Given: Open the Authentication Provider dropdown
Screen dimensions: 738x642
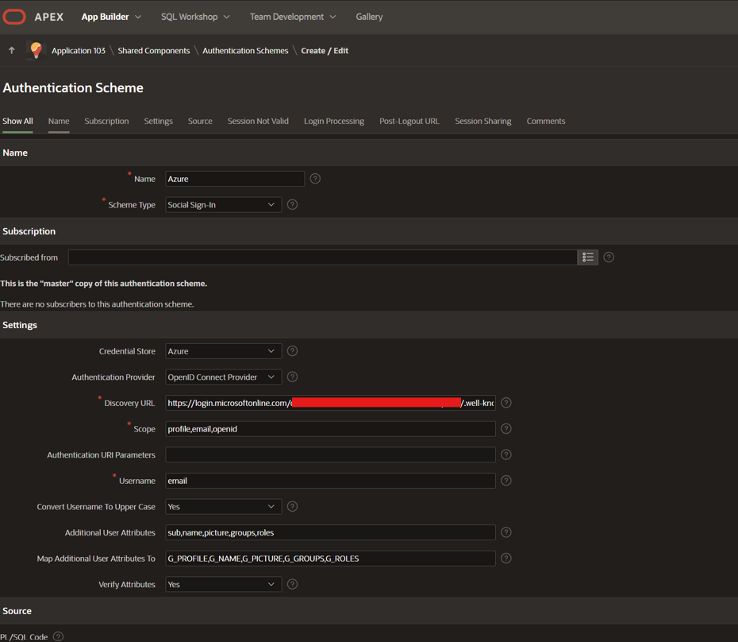Looking at the screenshot, I should [x=223, y=377].
